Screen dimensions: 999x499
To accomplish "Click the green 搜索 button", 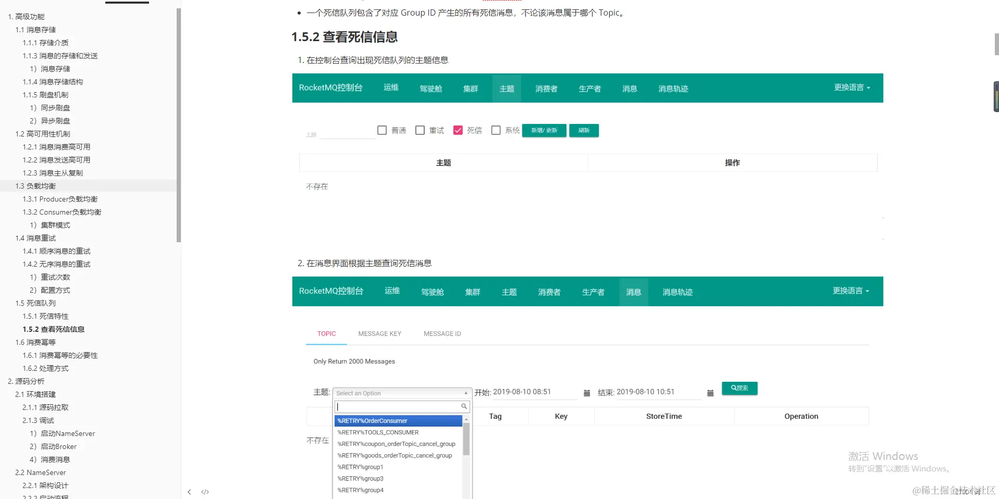I will 739,388.
